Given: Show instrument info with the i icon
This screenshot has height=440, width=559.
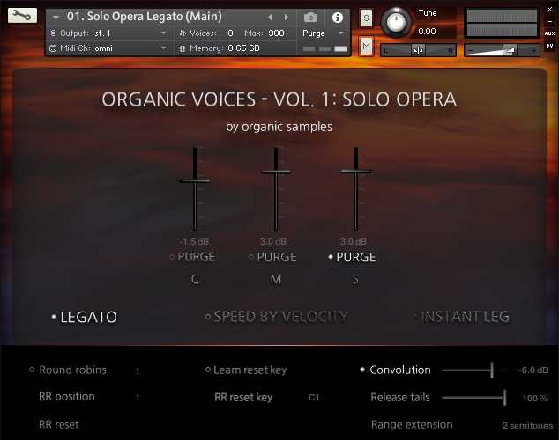Looking at the screenshot, I should coord(338,18).
